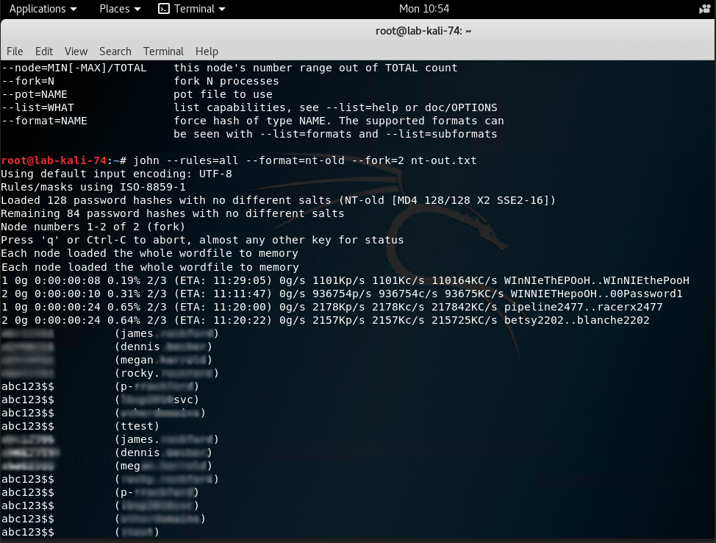Click the '(ttest)' username entry
The image size is (716, 543).
[137, 426]
